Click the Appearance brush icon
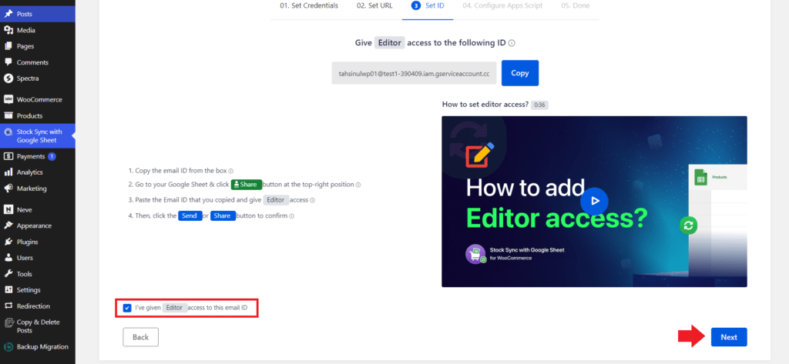The height and width of the screenshot is (364, 789). click(x=8, y=225)
